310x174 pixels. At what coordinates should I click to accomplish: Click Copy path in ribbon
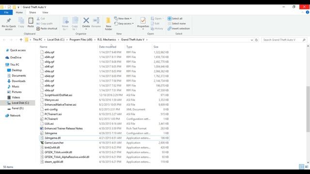tap(45, 24)
